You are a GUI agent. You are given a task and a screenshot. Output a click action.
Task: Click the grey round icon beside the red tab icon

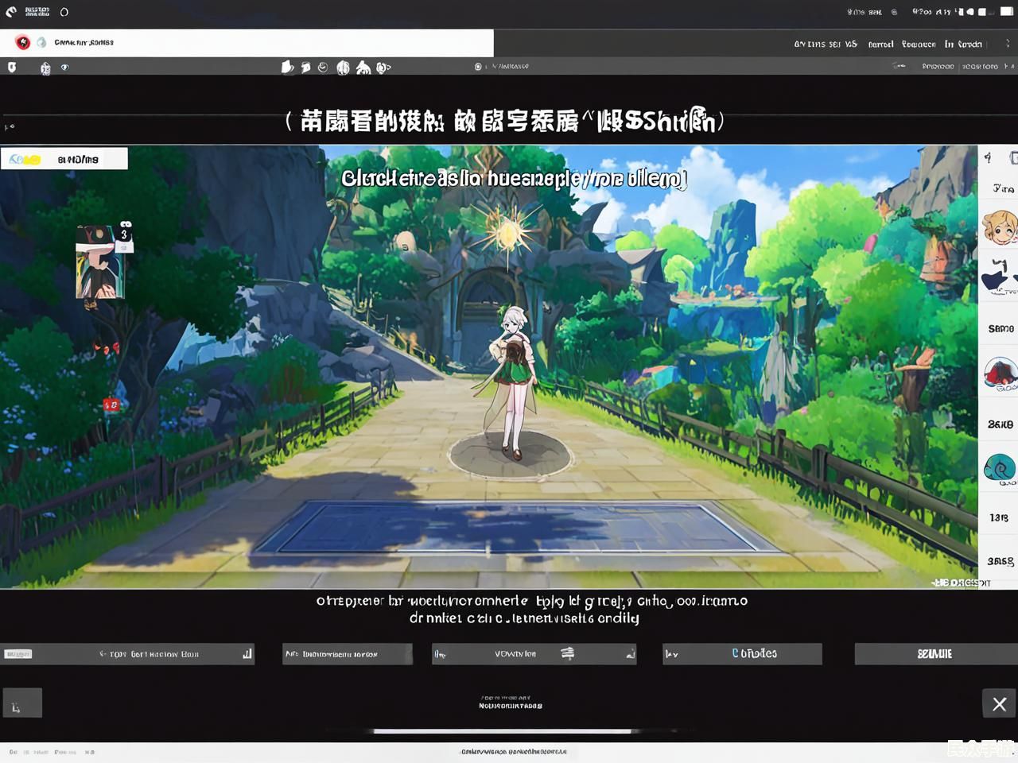(41, 43)
